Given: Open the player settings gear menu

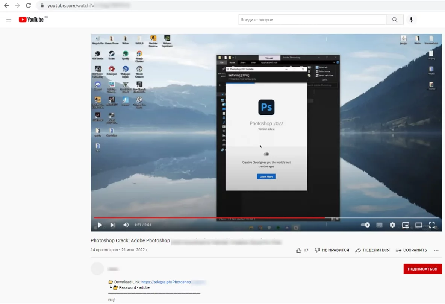Looking at the screenshot, I should 392,225.
